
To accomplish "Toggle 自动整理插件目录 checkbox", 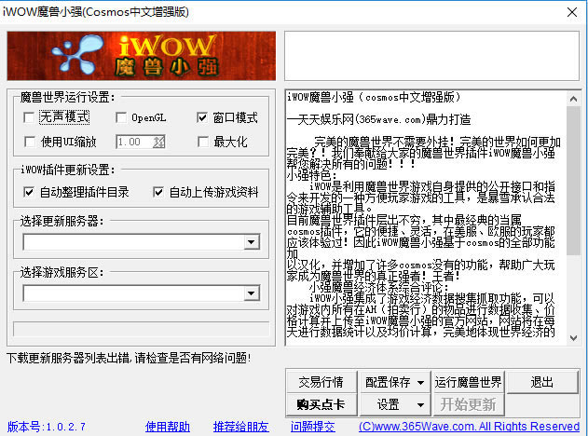I will point(29,192).
